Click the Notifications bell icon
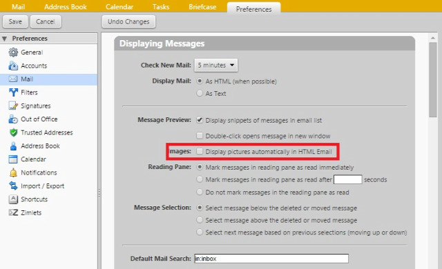This screenshot has width=442, height=269. [x=13, y=172]
